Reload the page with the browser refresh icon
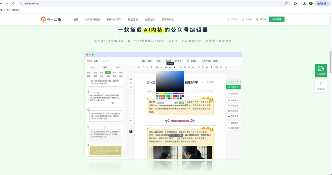This screenshot has width=332, height=175. click(x=13, y=4)
